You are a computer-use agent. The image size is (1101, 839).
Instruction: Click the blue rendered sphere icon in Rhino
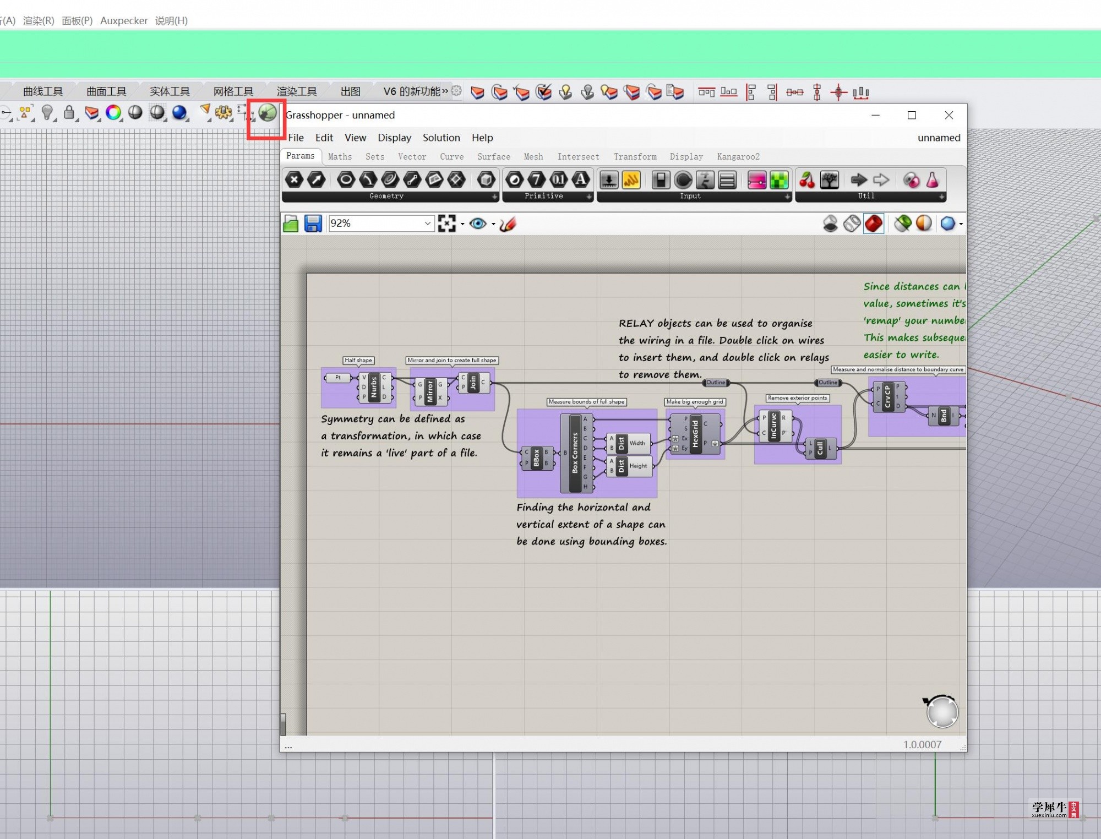click(179, 113)
